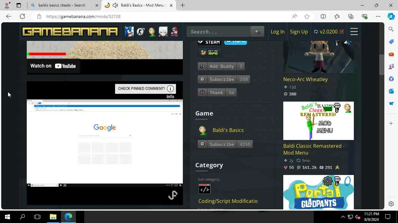Click Baldi Classic Remastered thumbnail
398x223 pixels.
pos(318,121)
